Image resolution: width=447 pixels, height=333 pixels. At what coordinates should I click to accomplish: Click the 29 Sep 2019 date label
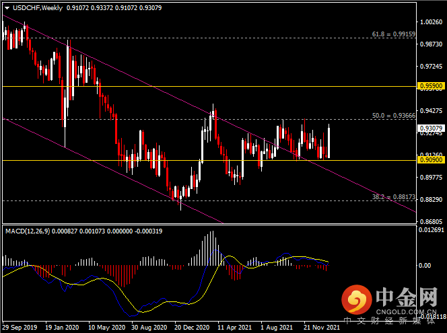coord(20,328)
